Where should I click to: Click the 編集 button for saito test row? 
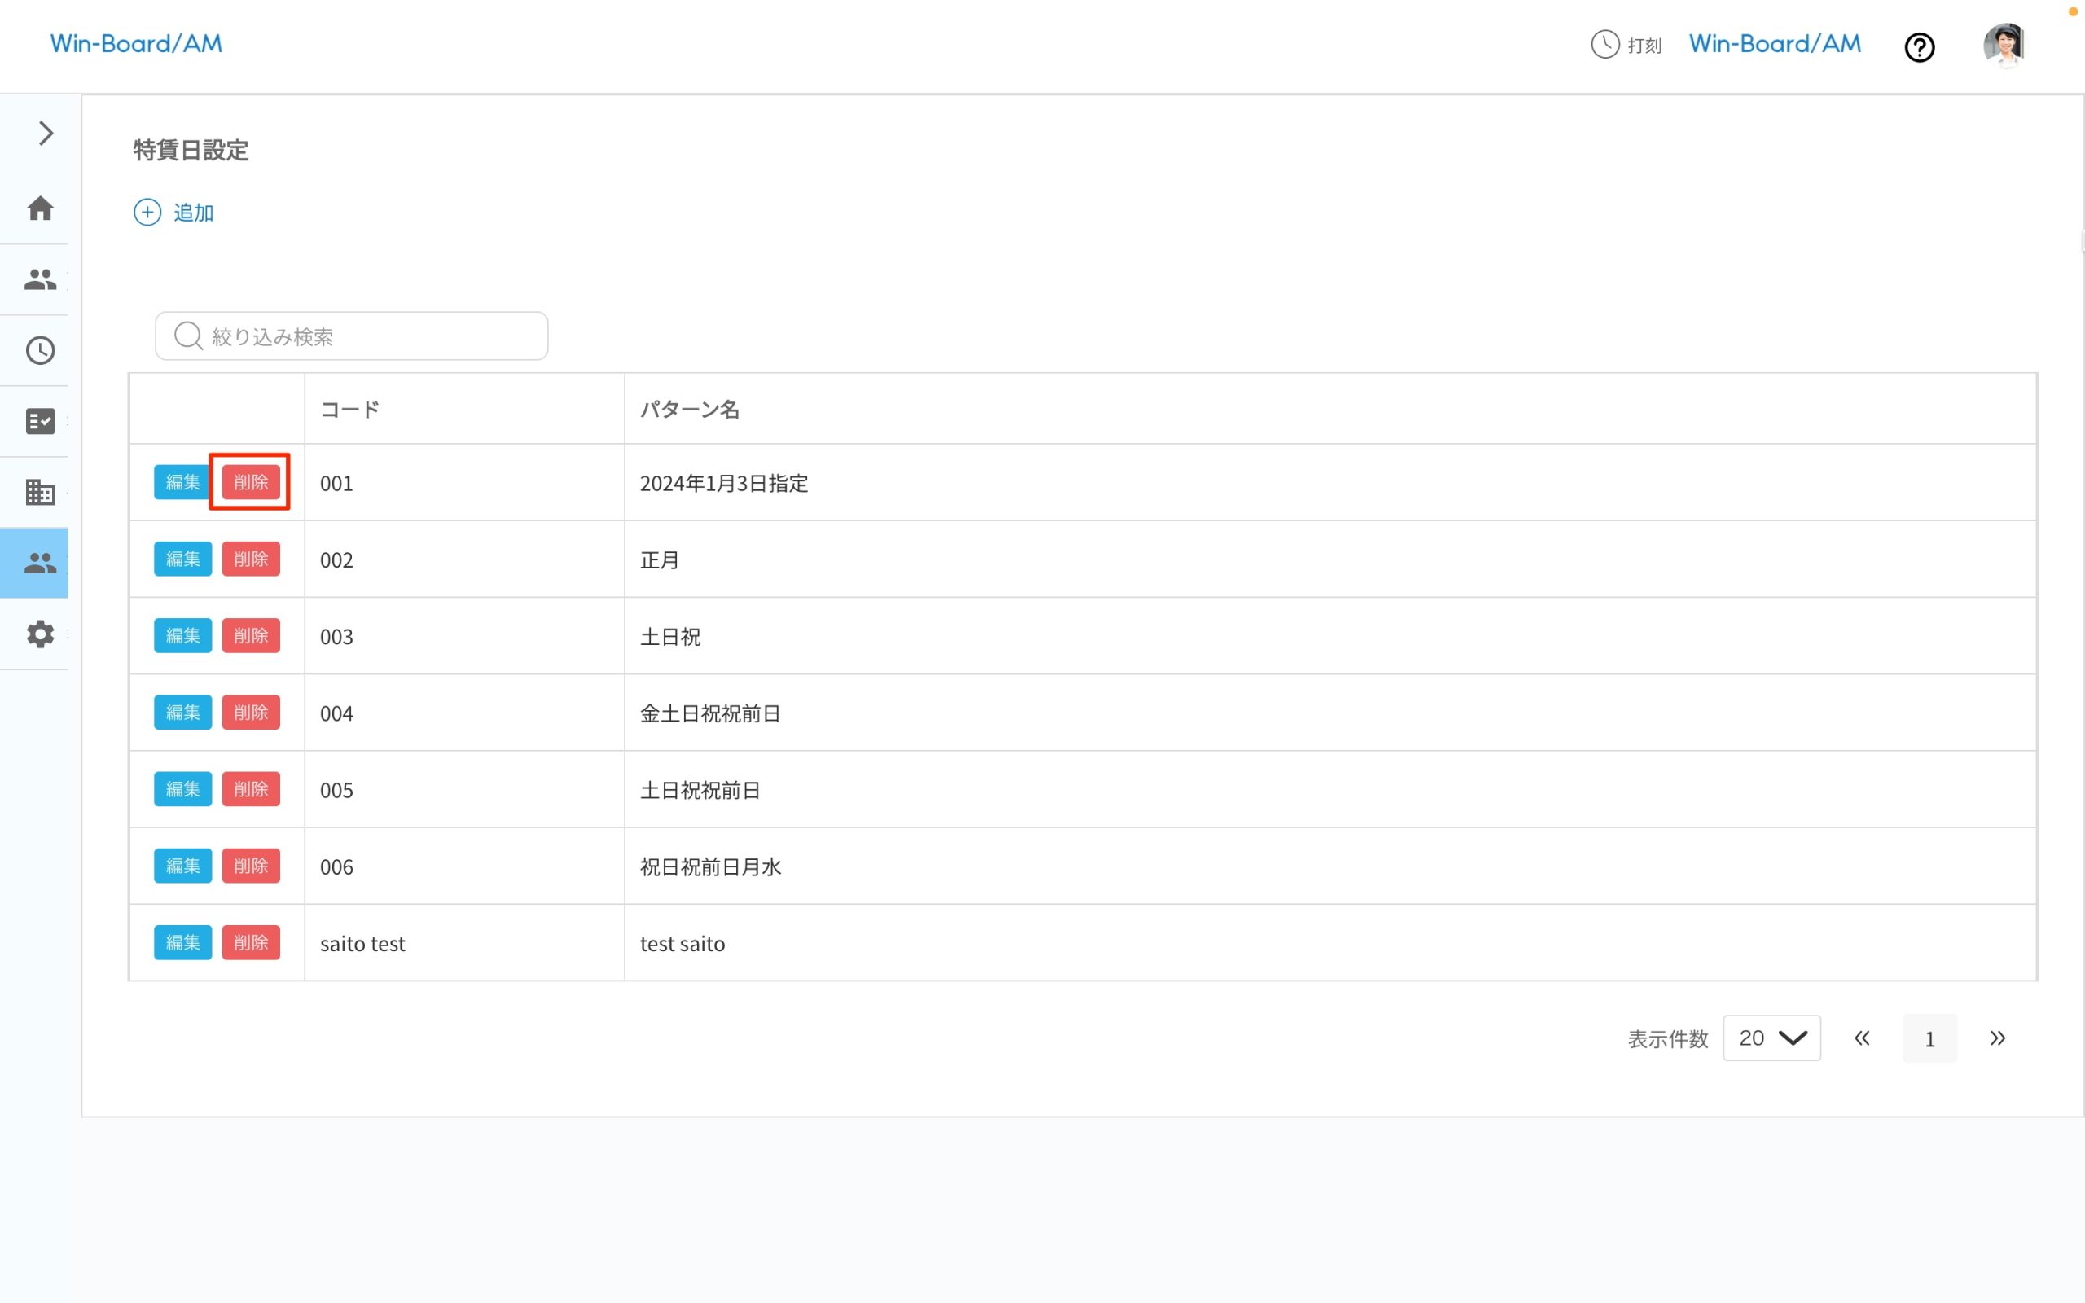182,942
